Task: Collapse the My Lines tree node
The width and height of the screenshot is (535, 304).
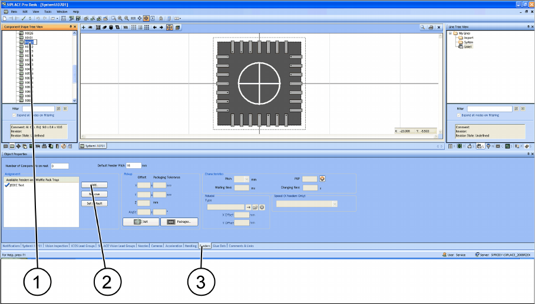Action: pos(451,34)
